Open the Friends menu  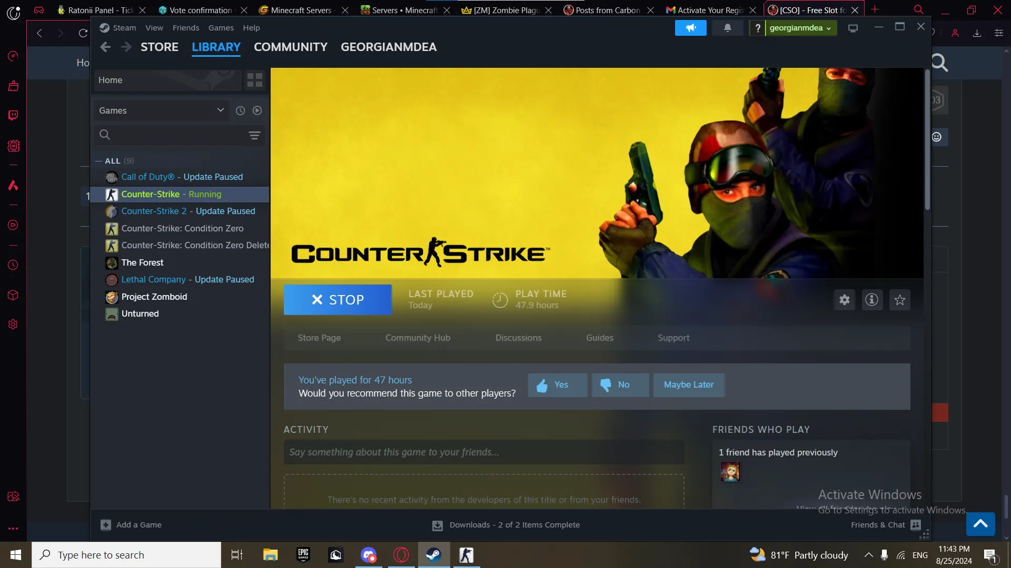186,28
